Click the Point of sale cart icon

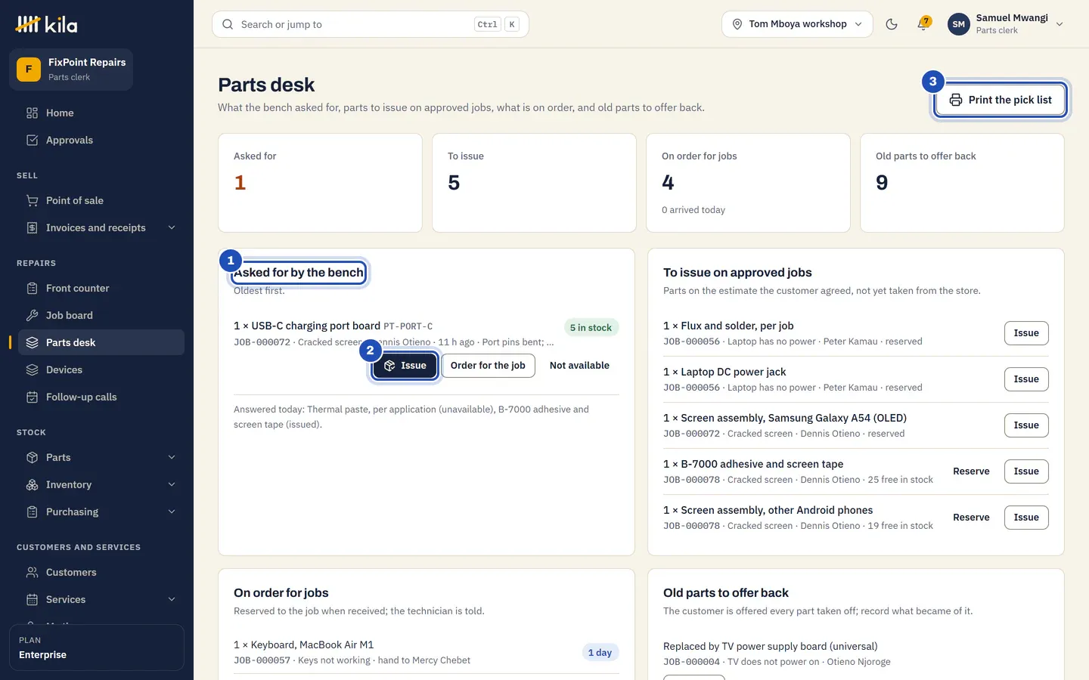point(32,201)
